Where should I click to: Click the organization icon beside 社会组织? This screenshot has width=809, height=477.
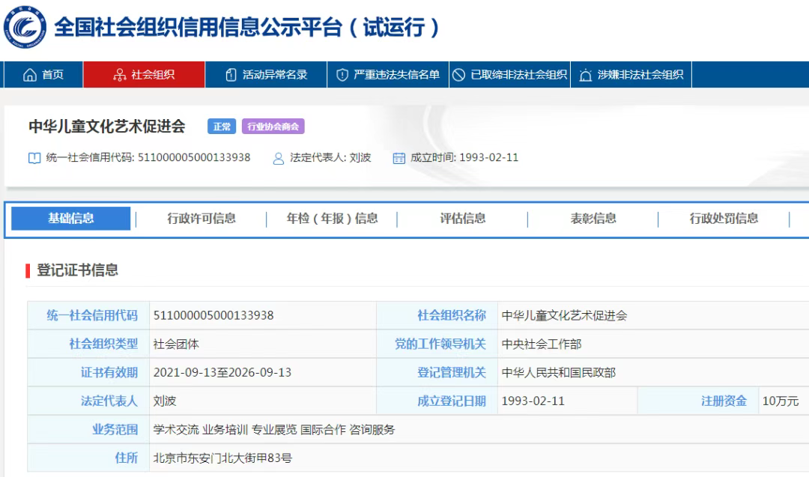coord(119,75)
